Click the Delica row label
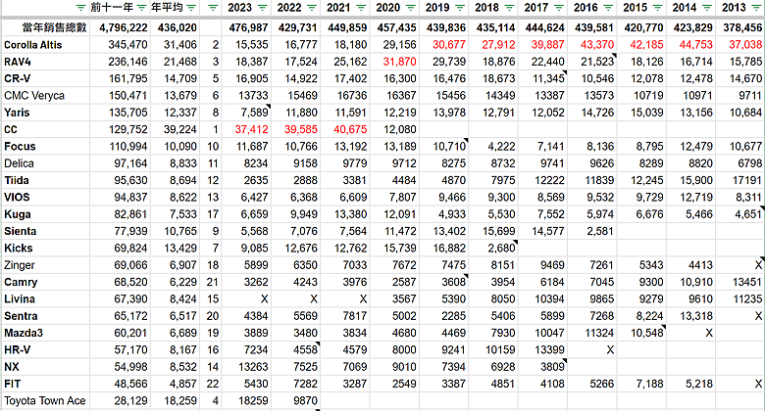765x411 pixels. [19, 163]
